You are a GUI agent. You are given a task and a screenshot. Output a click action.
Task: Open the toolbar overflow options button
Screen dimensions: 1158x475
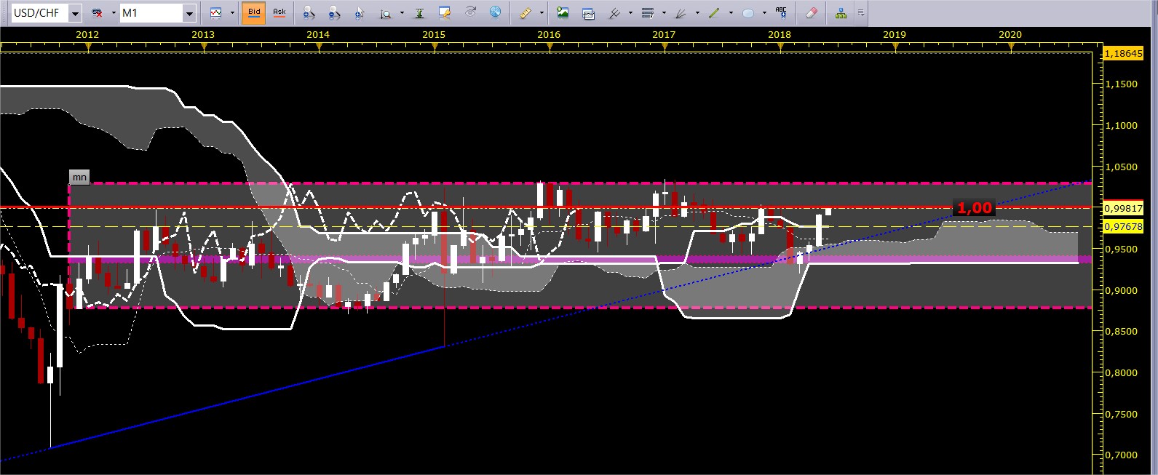point(861,13)
